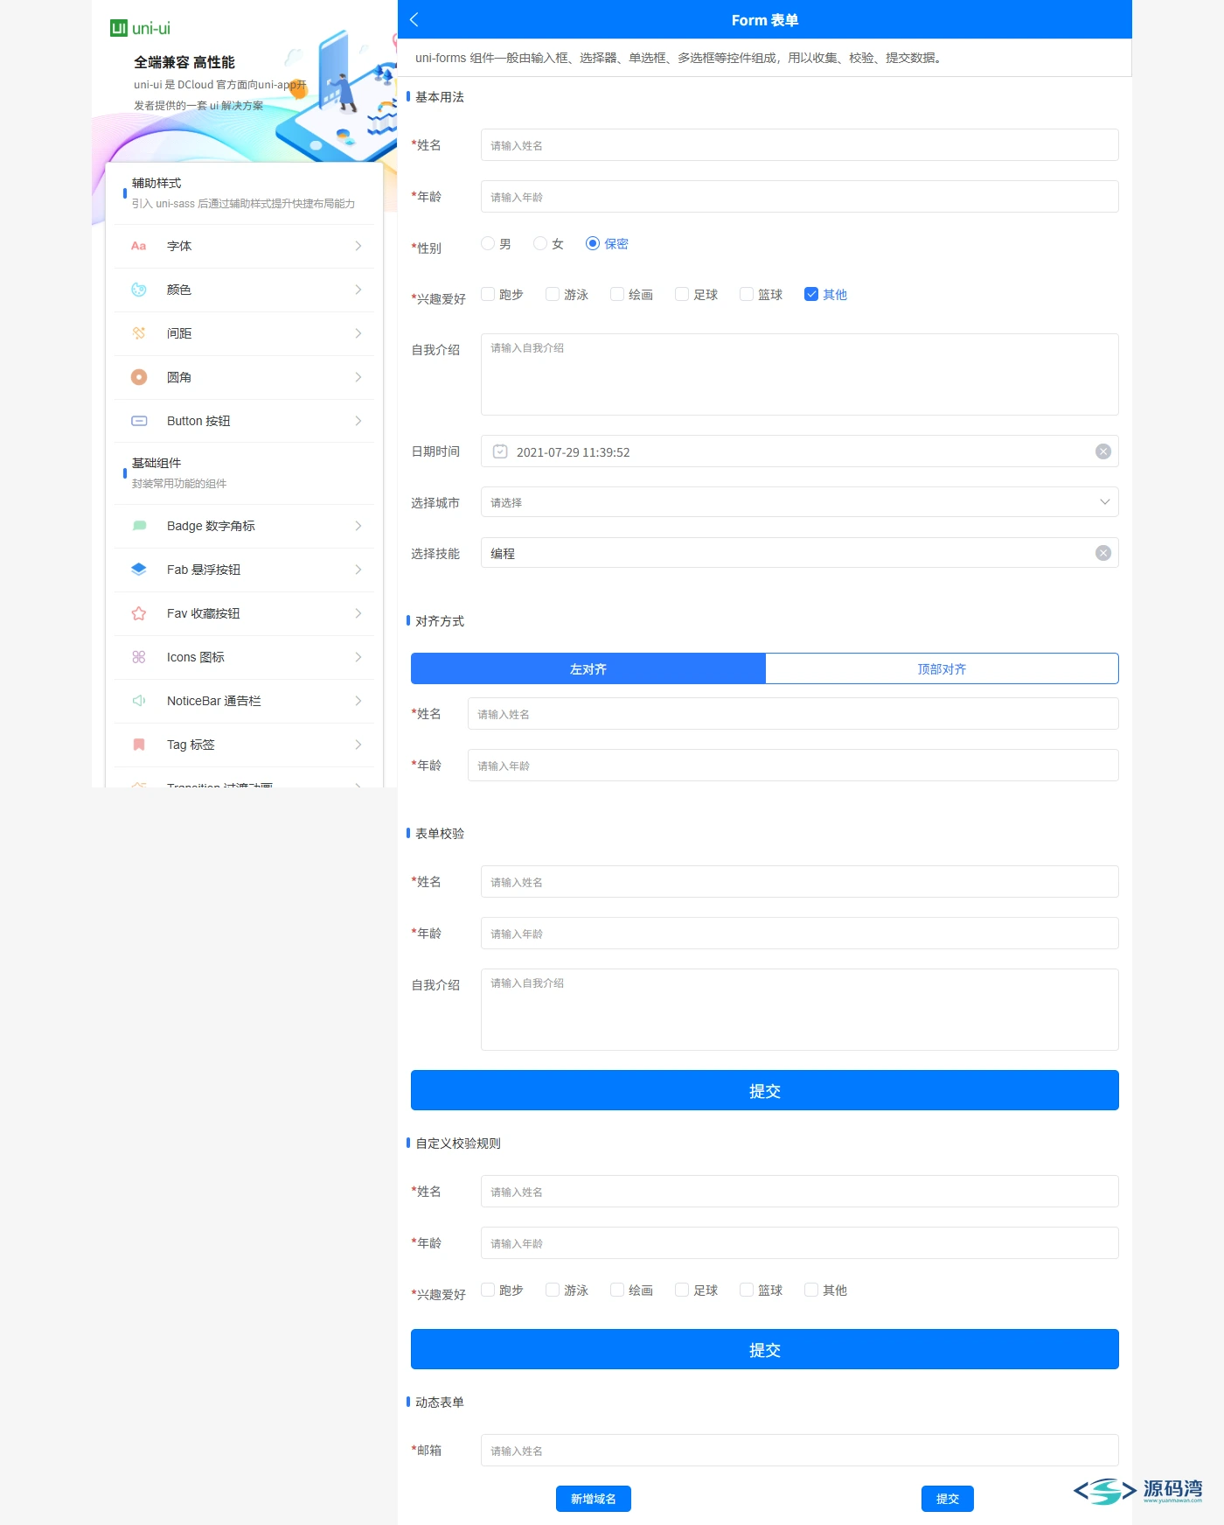Check 跑步 in the custom rules hobbies
The width and height of the screenshot is (1224, 1525).
[488, 1290]
